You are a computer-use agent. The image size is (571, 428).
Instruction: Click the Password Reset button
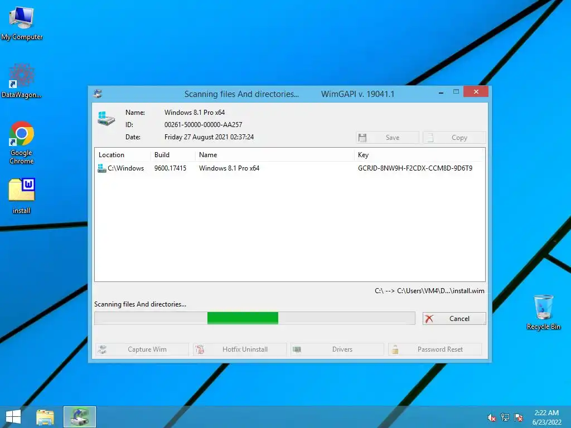435,349
